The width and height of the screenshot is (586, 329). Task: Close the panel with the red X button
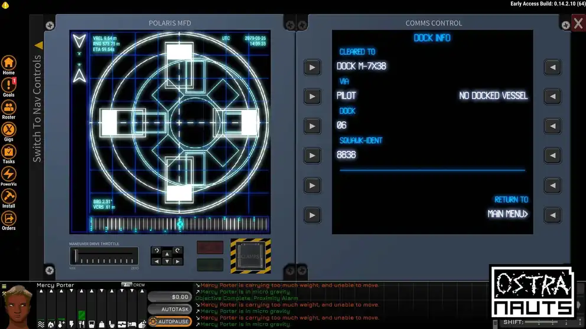pyautogui.click(x=578, y=24)
